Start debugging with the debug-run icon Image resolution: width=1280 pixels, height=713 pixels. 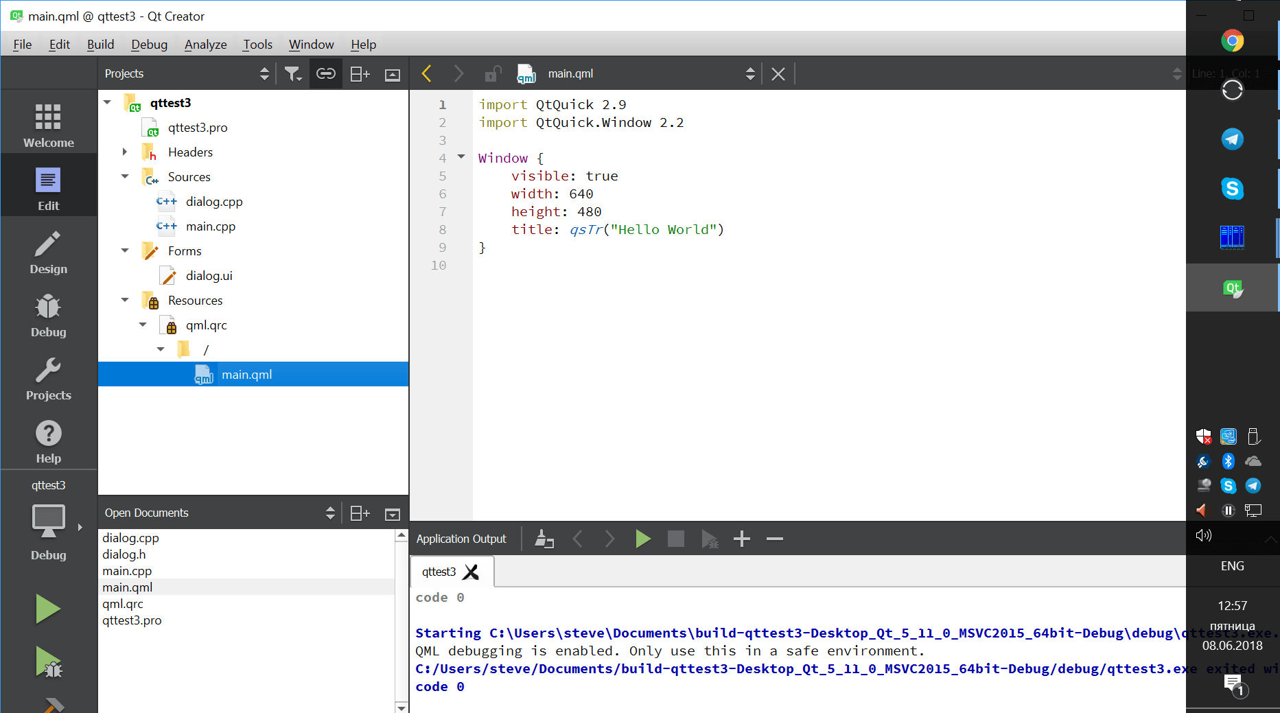click(x=48, y=662)
